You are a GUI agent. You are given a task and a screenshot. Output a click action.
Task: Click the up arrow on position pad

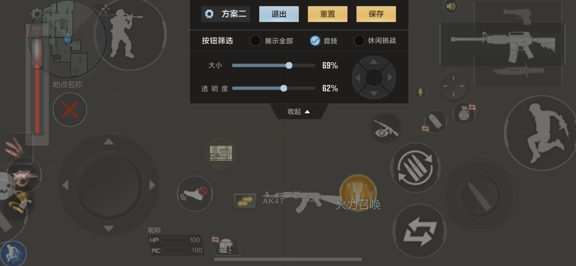(373, 62)
